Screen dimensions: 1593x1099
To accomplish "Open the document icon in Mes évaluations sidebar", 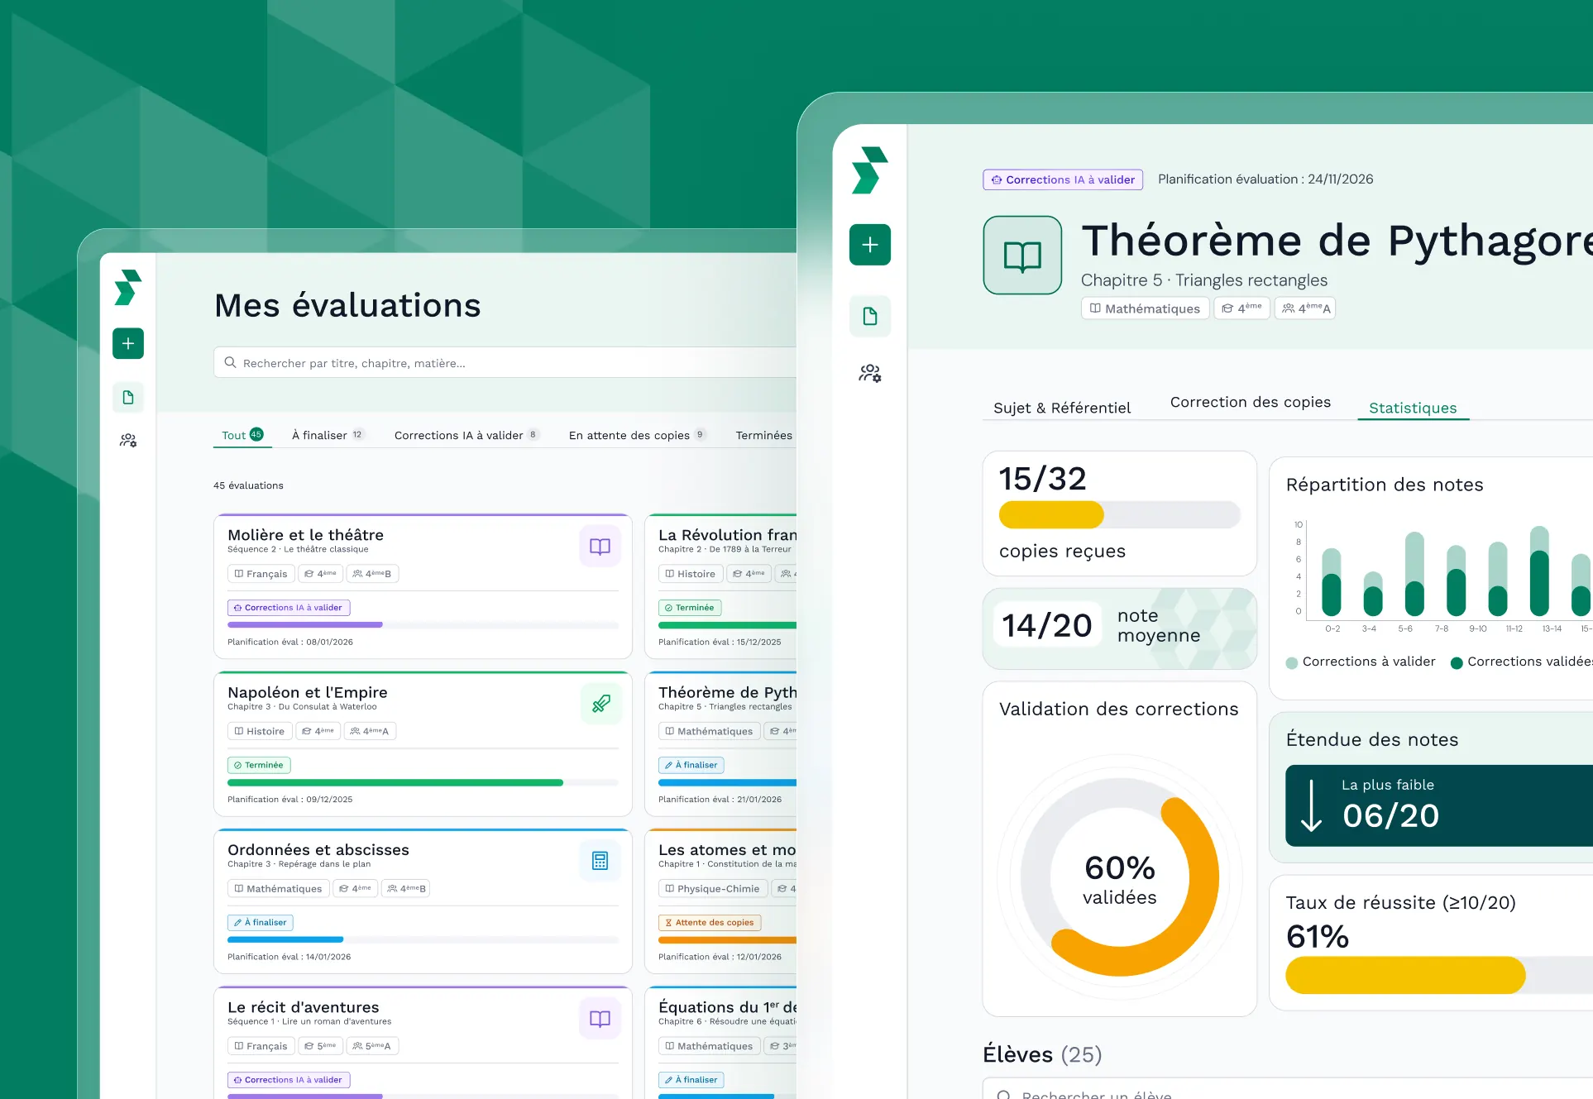I will (128, 398).
